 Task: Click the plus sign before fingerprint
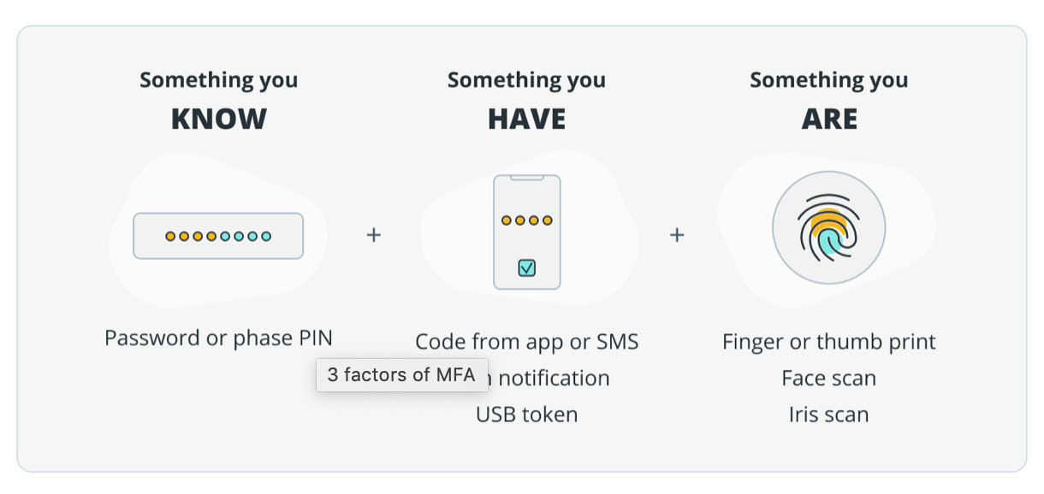click(677, 234)
